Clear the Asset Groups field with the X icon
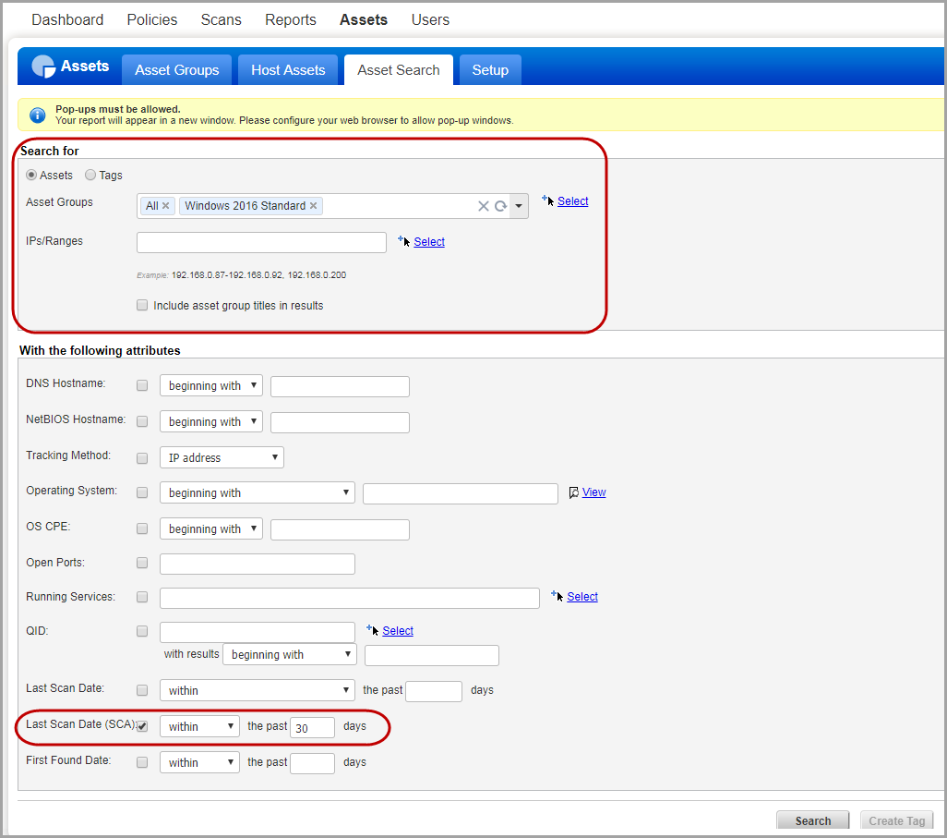Screen dimensions: 947x838 [484, 205]
